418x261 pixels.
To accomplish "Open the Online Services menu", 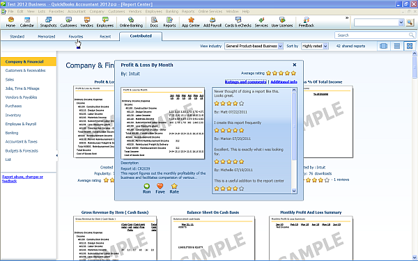I will click(x=210, y=11).
